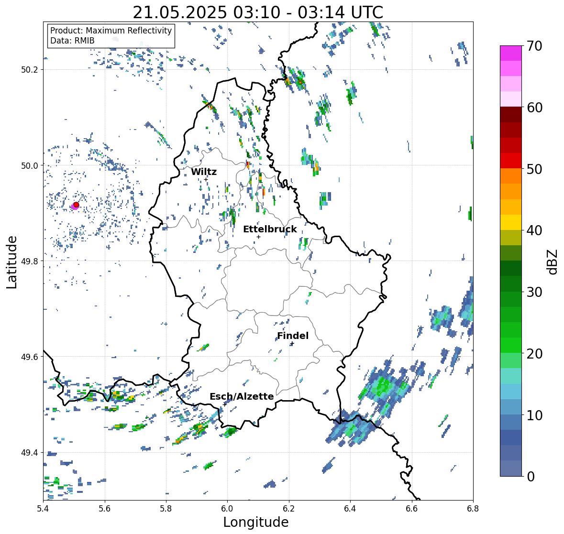This screenshot has width=564, height=534.
Task: Click the 10 value on colorbar
Action: point(534,415)
